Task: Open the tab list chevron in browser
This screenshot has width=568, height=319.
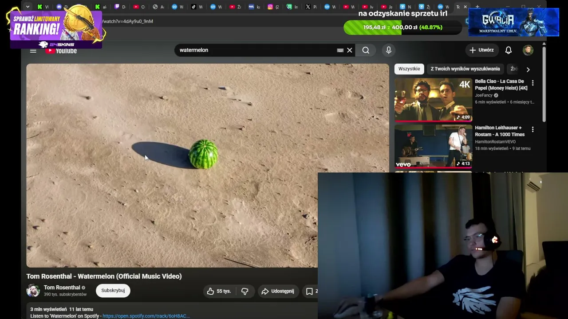Action: pyautogui.click(x=28, y=7)
